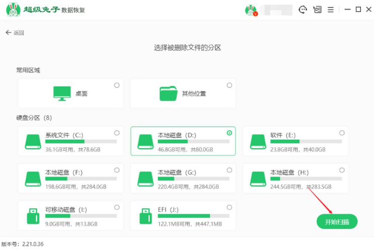The width and height of the screenshot is (374, 250).
Task: Click the 其他位置 folder icon
Action: point(169,93)
